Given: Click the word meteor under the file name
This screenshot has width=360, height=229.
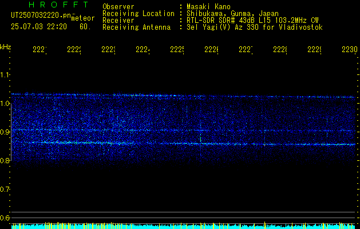Looking at the screenshot, I should [x=83, y=18].
